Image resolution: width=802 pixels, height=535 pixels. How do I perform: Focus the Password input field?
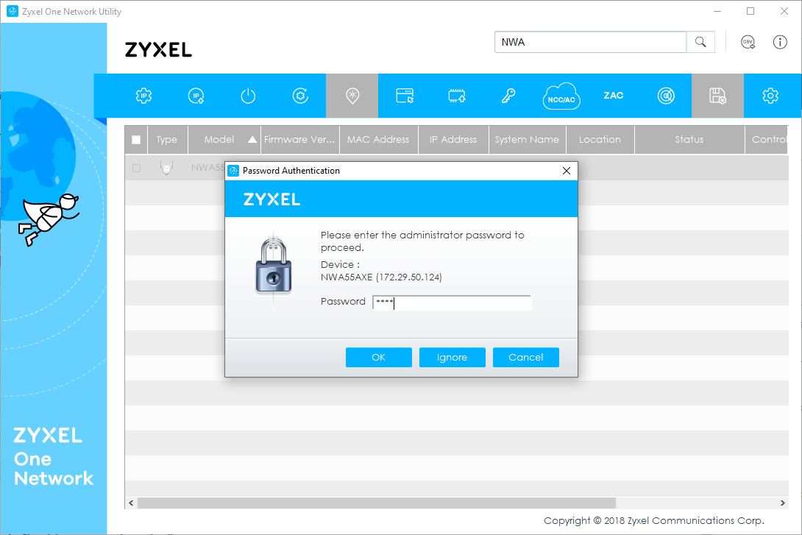coord(452,302)
